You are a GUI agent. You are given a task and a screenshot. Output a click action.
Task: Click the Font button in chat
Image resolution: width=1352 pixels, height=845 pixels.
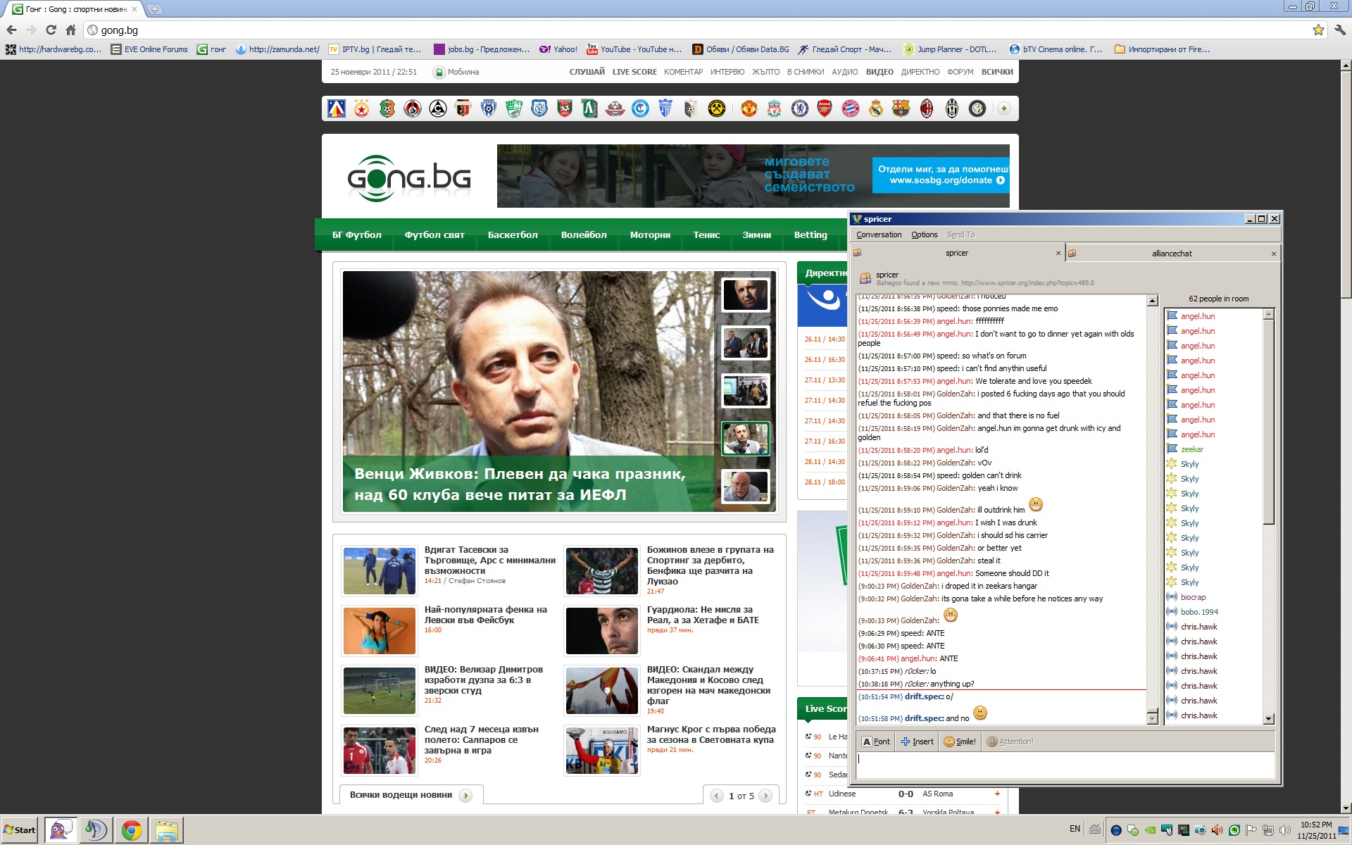tap(876, 741)
